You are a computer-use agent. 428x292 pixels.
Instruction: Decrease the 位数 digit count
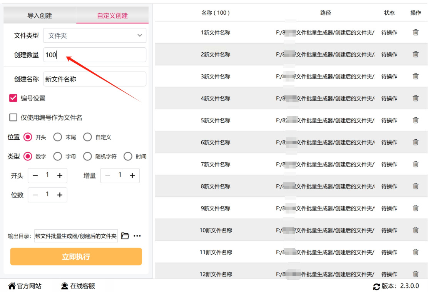[35, 195]
